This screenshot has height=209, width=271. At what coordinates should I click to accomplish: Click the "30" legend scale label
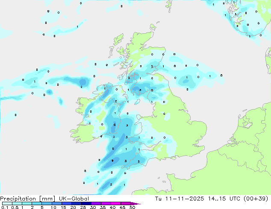[x=93, y=207]
